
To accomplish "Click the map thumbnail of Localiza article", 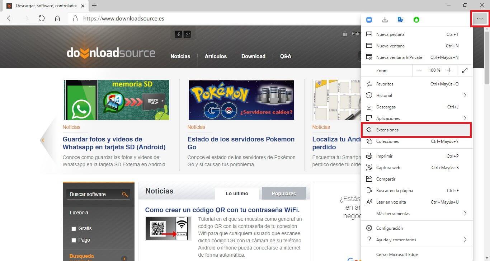I will [336, 100].
